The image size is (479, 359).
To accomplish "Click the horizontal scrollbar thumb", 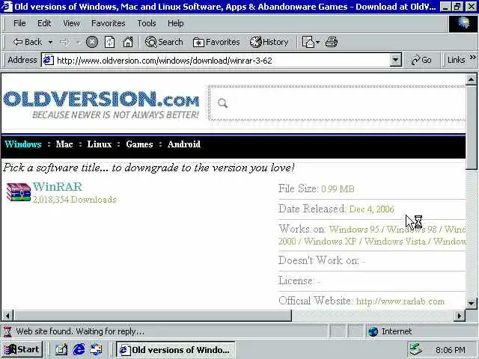I will pyautogui.click(x=153, y=316).
